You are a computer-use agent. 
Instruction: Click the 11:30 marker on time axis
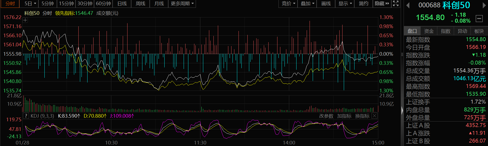(x=200, y=143)
